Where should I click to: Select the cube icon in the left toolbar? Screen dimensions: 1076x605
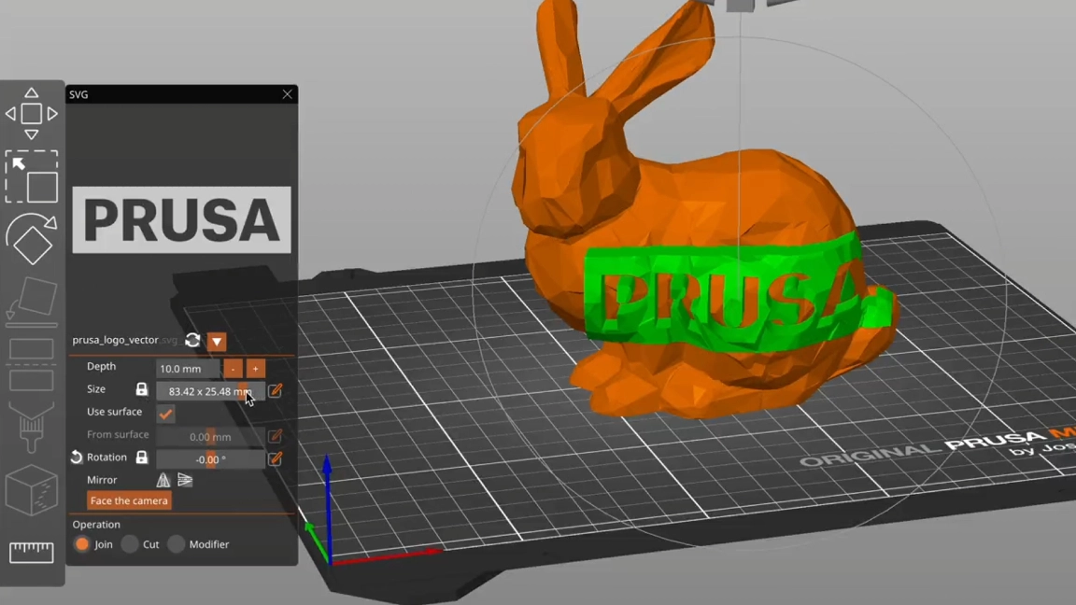click(32, 490)
